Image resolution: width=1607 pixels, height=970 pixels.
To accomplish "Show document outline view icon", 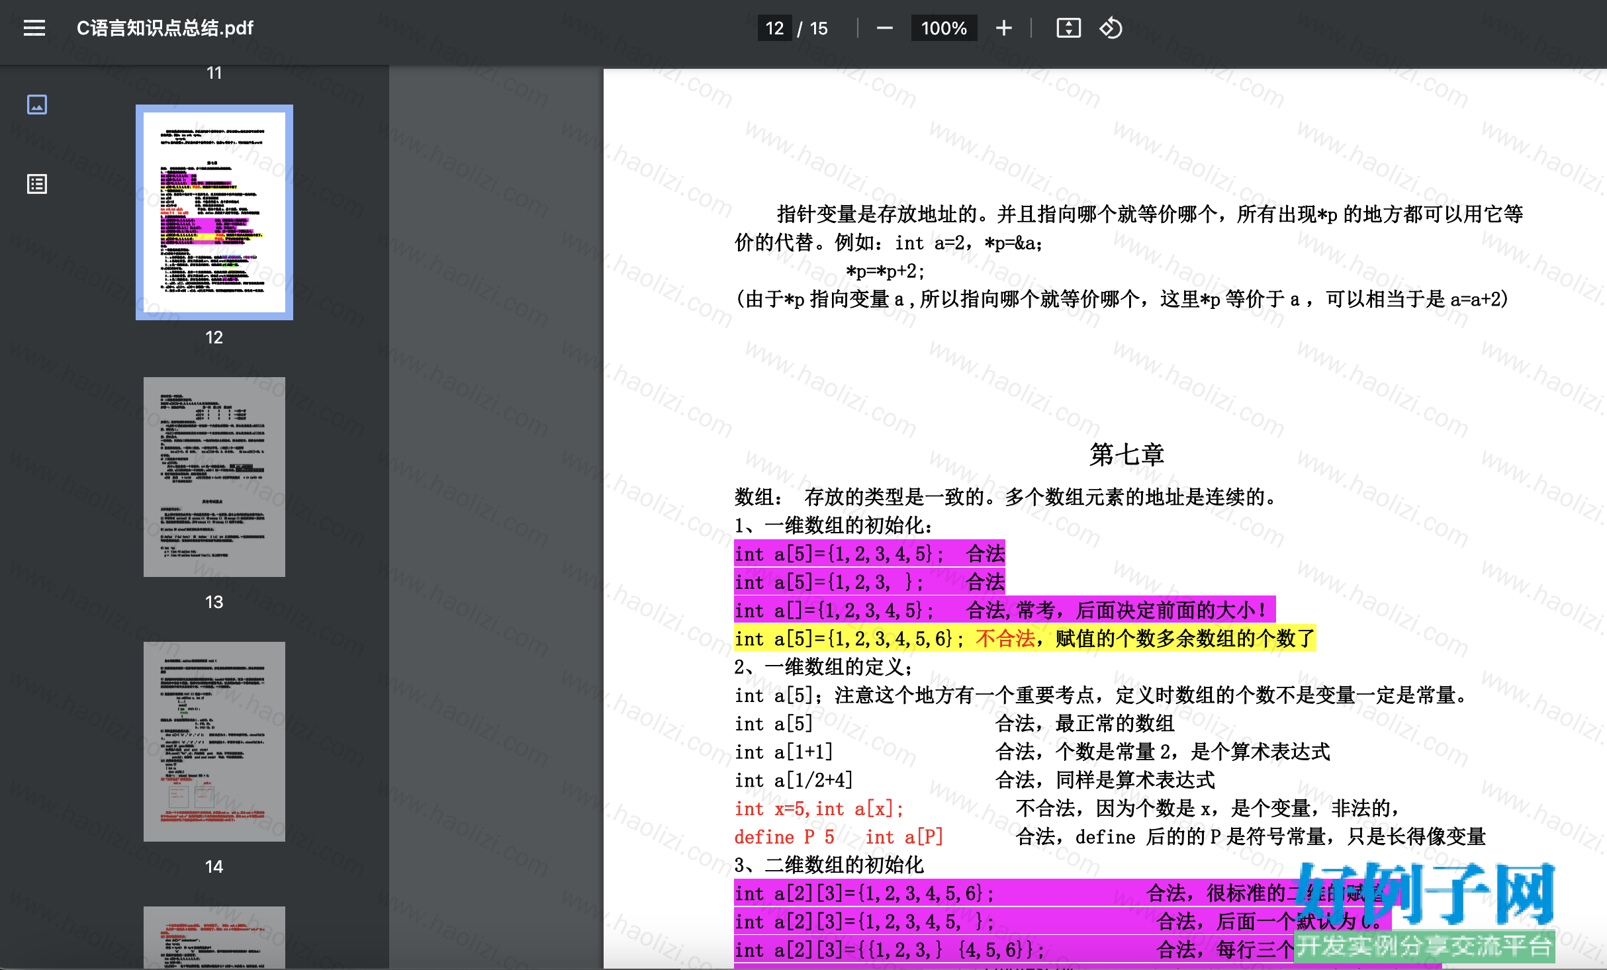I will [37, 184].
